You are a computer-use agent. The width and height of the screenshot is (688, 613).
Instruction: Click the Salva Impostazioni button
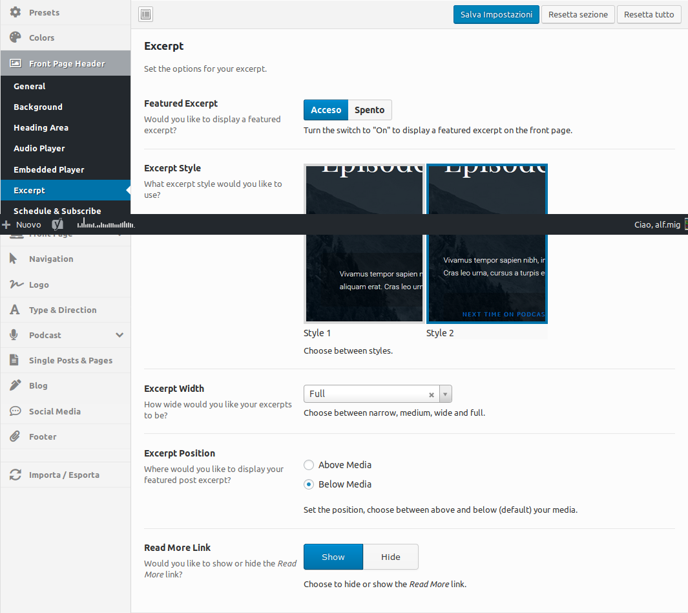(x=496, y=14)
